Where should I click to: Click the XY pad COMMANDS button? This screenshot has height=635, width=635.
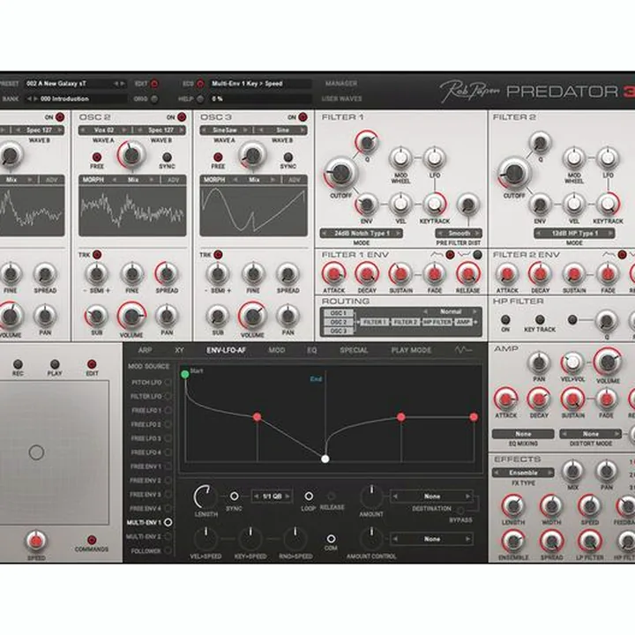92,540
